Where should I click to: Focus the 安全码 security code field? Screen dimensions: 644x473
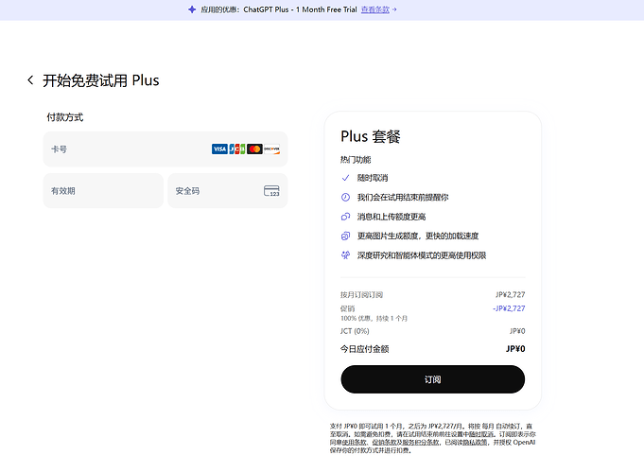(228, 191)
